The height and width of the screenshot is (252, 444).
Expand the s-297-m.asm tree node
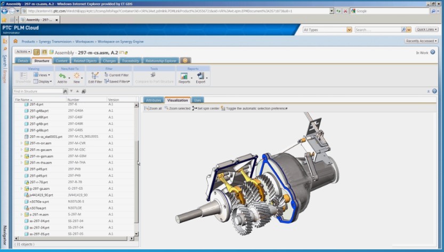(21, 214)
